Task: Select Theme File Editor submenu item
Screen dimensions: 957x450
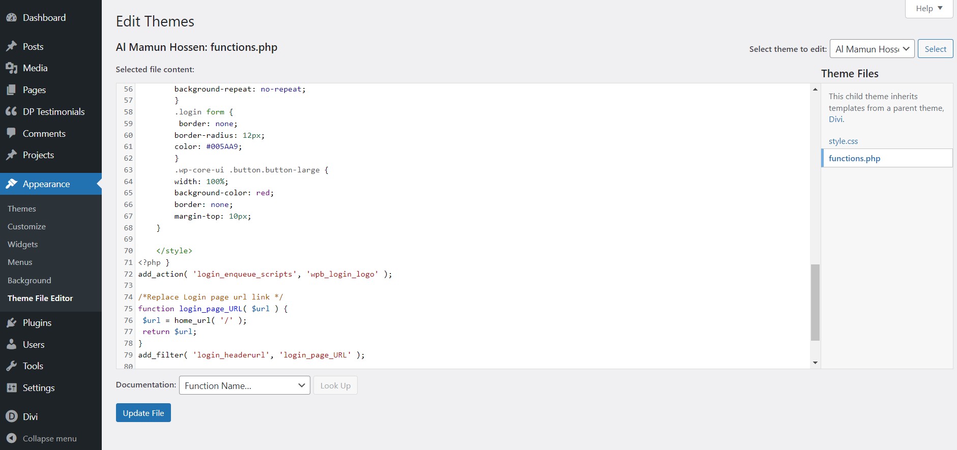Action: pyautogui.click(x=40, y=298)
